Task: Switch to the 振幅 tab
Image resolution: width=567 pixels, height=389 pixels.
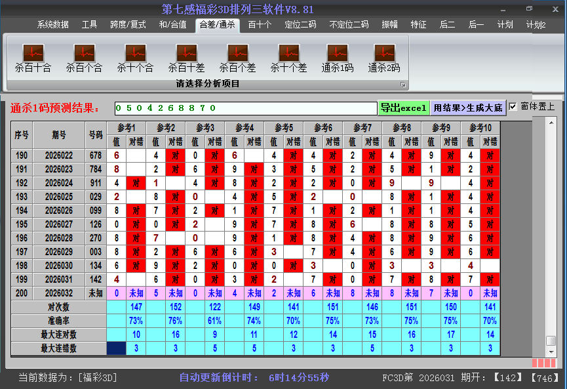Action: click(x=389, y=25)
